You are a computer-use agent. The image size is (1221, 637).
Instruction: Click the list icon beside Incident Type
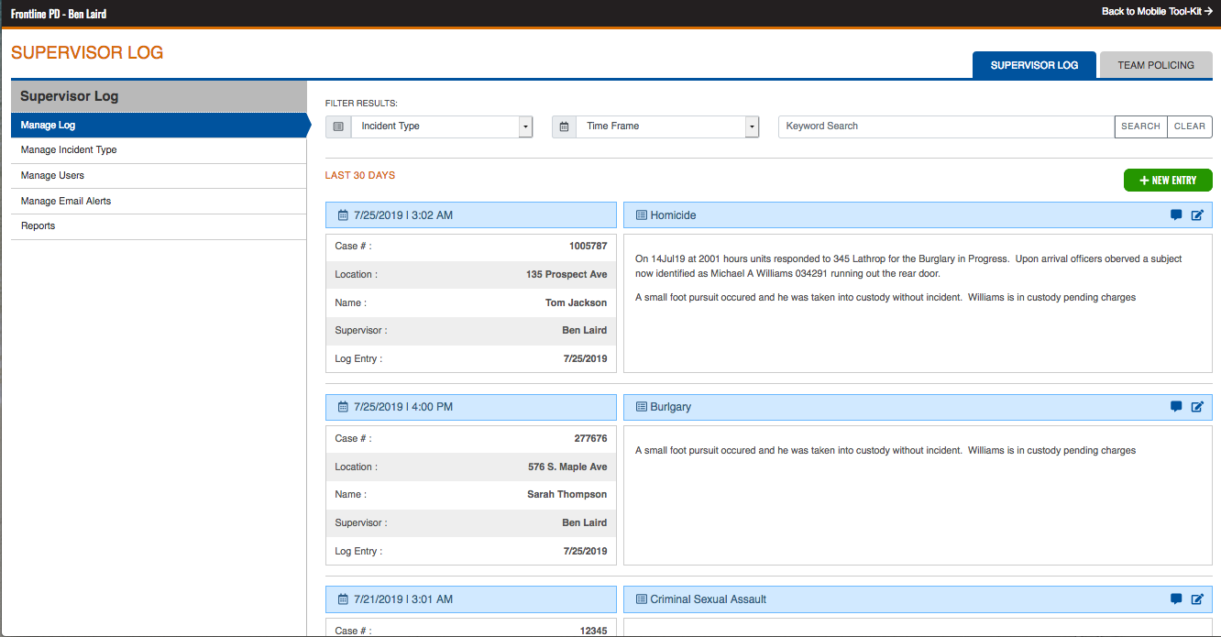point(338,126)
